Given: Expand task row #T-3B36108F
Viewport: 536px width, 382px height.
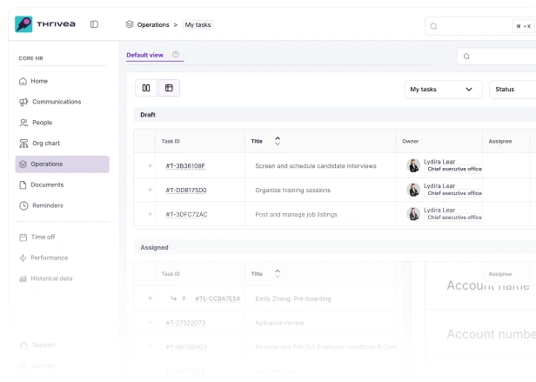Looking at the screenshot, I should (150, 165).
